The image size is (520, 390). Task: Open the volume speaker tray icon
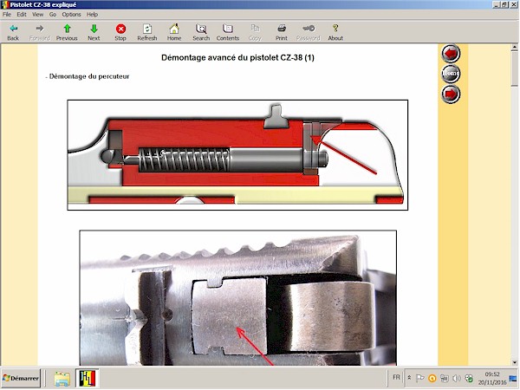457,378
